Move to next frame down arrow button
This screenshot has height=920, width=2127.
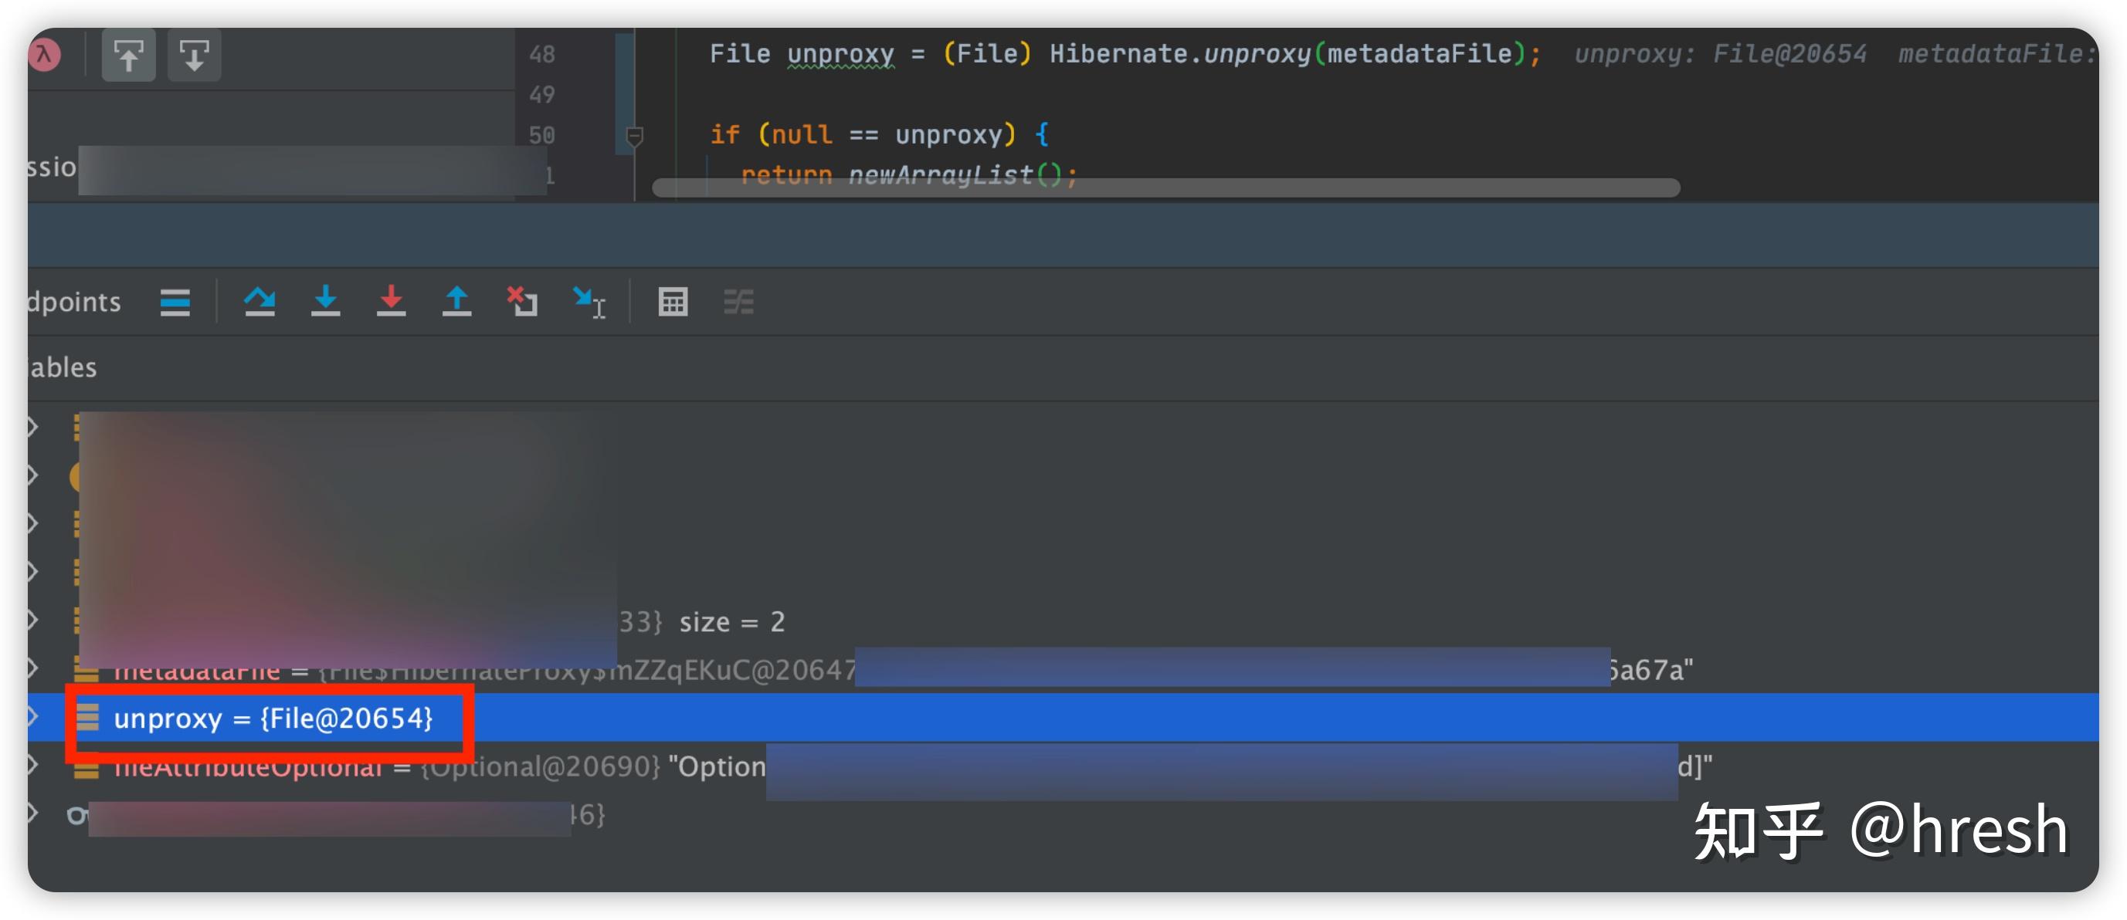(x=194, y=56)
